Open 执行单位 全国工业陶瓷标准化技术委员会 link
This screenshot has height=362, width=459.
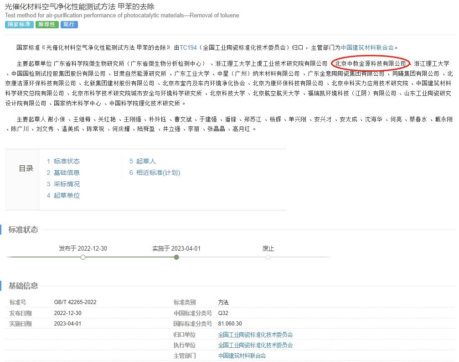pyautogui.click(x=255, y=345)
